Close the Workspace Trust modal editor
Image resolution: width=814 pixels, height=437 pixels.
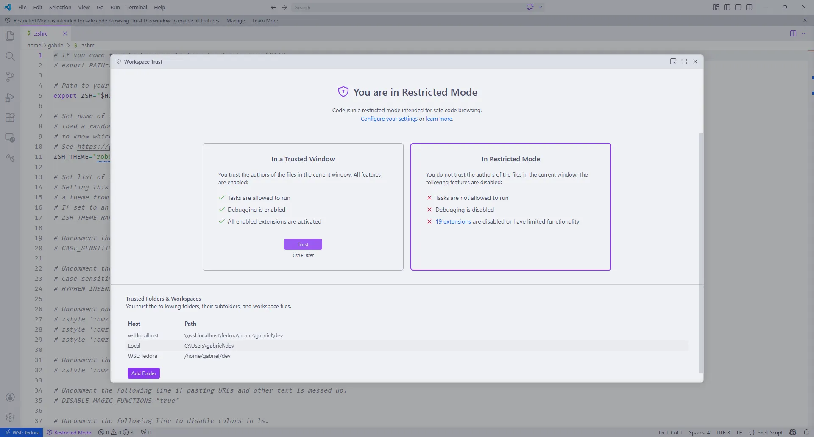(x=695, y=61)
